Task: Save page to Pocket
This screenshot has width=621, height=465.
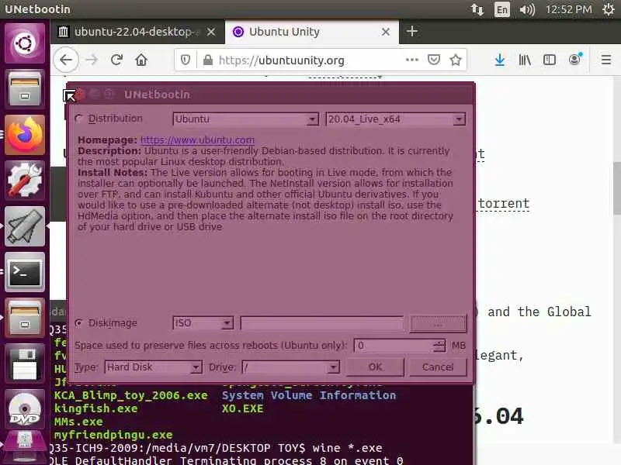Action: pyautogui.click(x=434, y=60)
